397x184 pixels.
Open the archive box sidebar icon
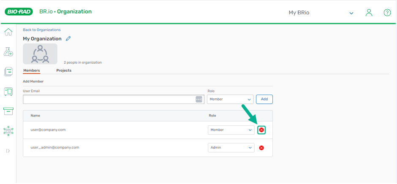(8, 111)
